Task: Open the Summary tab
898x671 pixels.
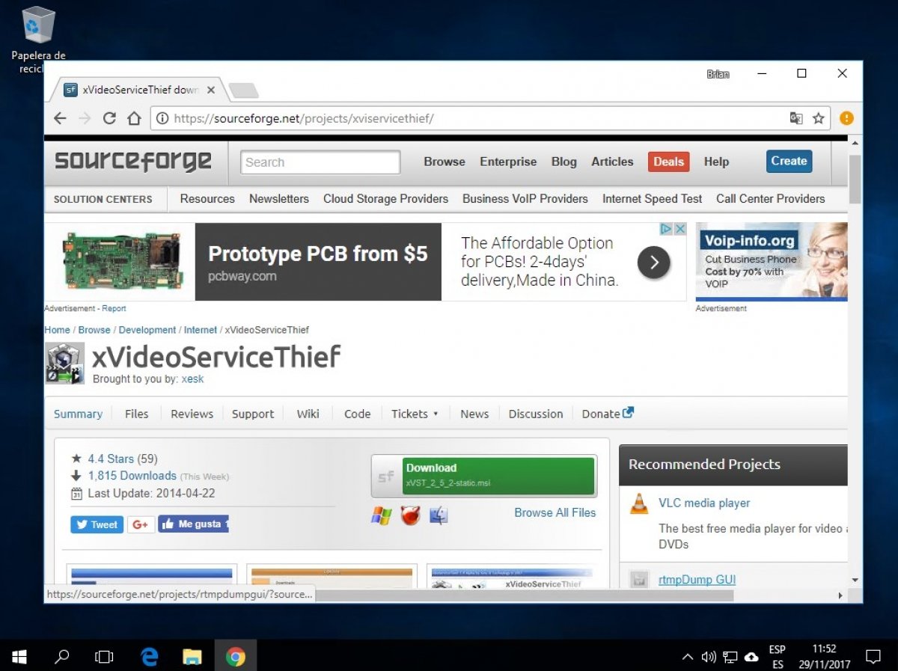Action: 78,414
